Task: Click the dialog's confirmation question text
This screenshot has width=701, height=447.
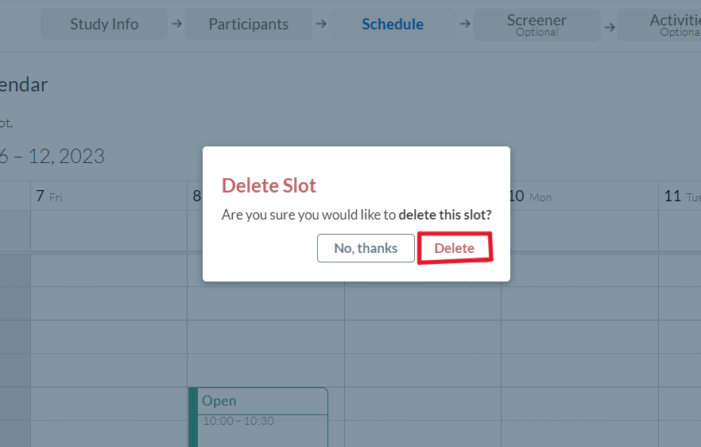Action: tap(356, 215)
